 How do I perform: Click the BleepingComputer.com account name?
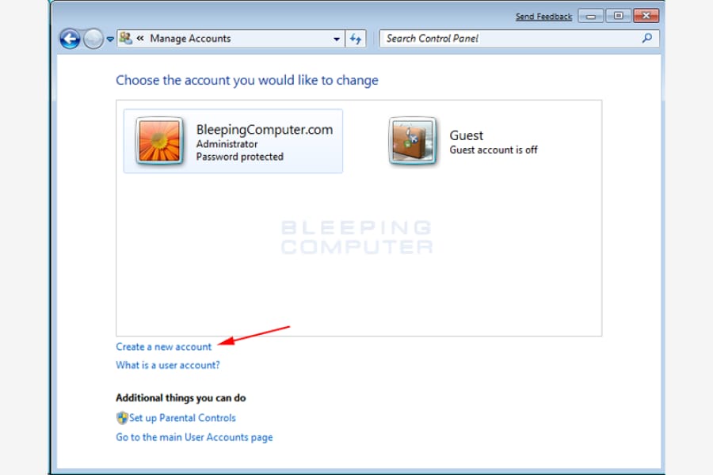pyautogui.click(x=265, y=130)
